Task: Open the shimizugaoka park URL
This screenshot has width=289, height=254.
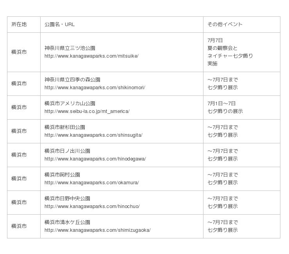Action: 97,230
